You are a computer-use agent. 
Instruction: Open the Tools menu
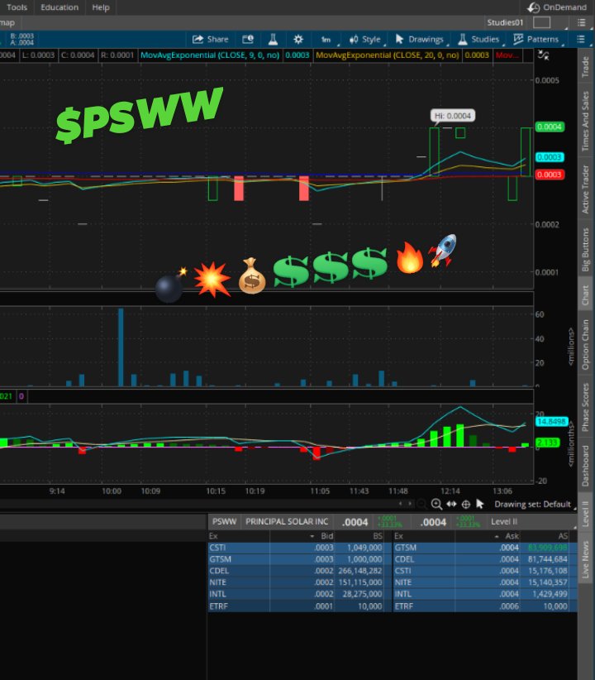click(x=17, y=7)
